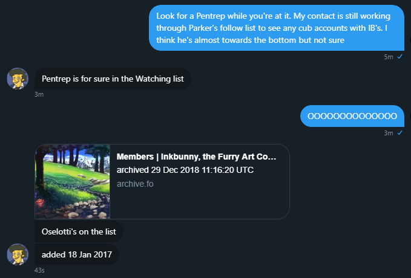Screen dimensions: 411x278
Task: Select the 'Look for a Pentrep' sent message
Action: tap(277, 28)
